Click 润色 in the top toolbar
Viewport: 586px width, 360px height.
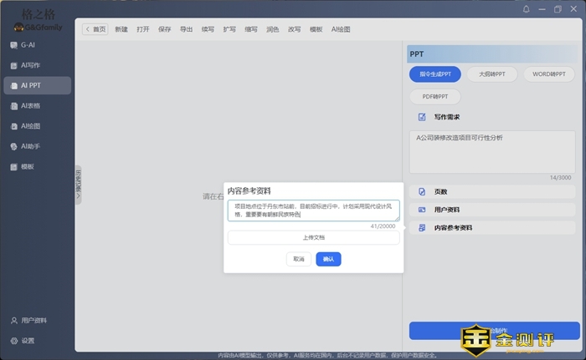(273, 29)
